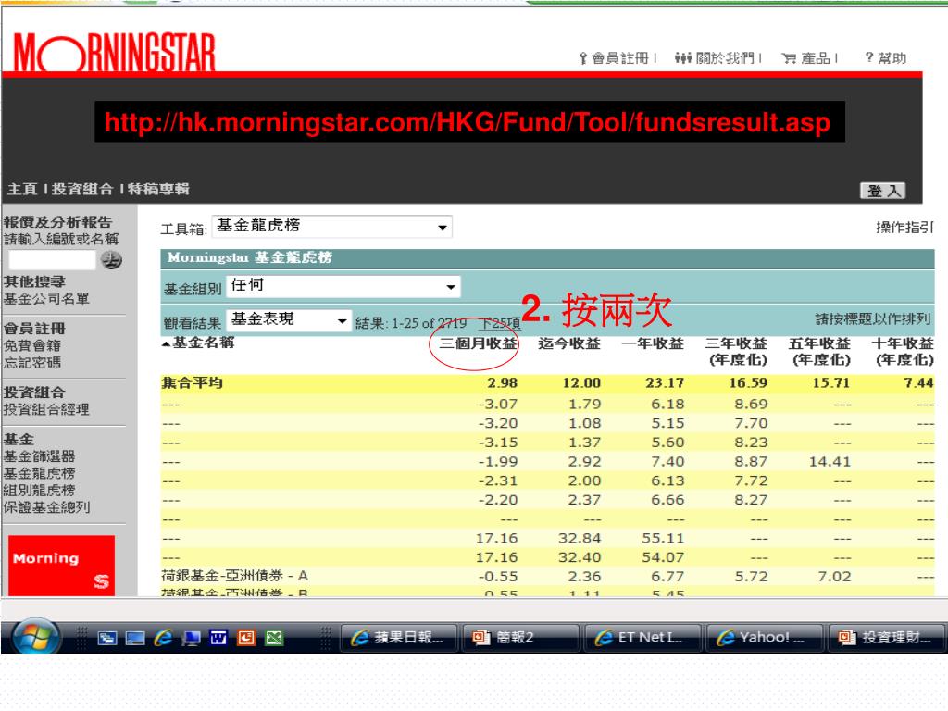Click the fund code search input field

(52, 260)
